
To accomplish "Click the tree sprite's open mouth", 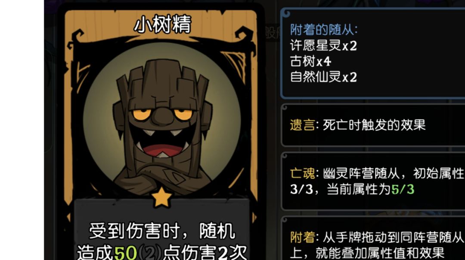I will tap(161, 143).
